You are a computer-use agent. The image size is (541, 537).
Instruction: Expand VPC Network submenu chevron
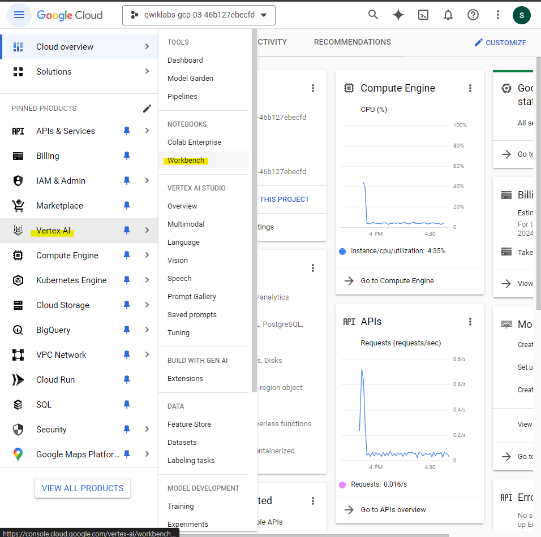[x=147, y=354]
